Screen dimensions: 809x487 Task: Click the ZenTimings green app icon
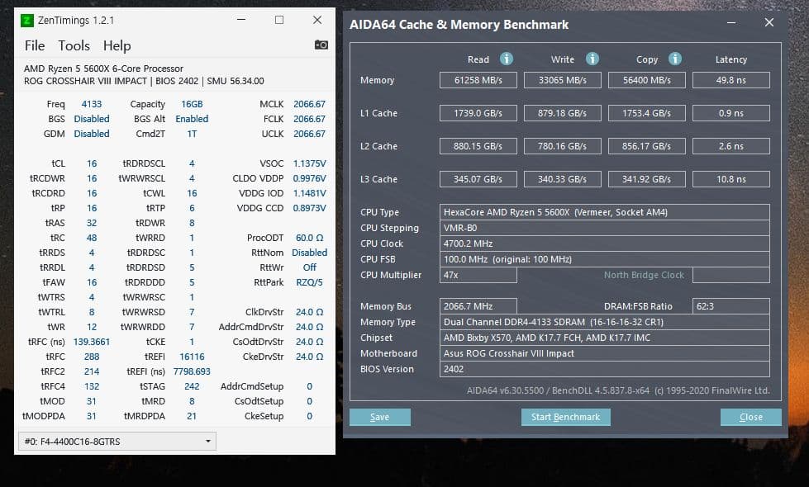(26, 21)
